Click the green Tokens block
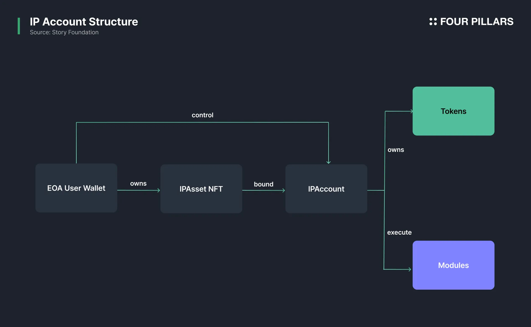Image resolution: width=531 pixels, height=327 pixels. pos(454,111)
